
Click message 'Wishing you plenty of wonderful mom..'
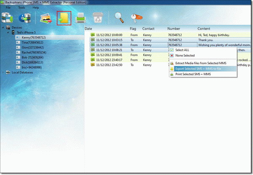[x=224, y=45]
